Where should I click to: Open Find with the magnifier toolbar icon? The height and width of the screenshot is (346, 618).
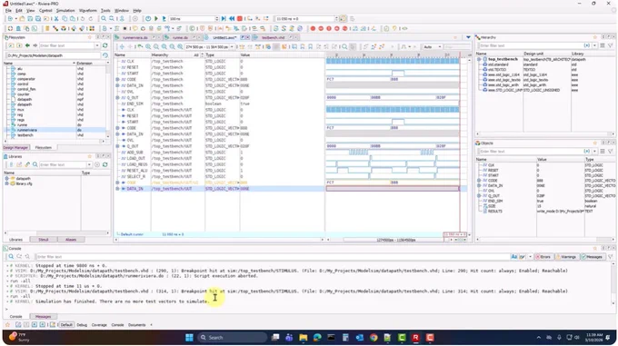click(104, 18)
